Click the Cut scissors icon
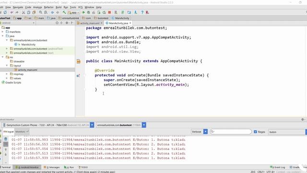The width and height of the screenshot is (307, 173). pyautogui.click(x=24, y=12)
